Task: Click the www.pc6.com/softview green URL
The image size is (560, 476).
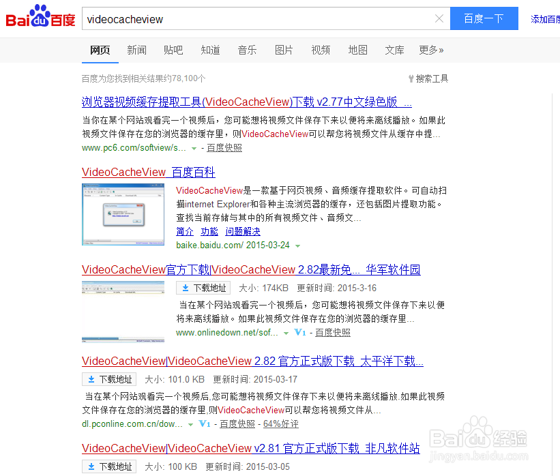Action: pos(134,148)
